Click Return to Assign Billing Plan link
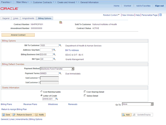166x125 pixels. (14, 109)
